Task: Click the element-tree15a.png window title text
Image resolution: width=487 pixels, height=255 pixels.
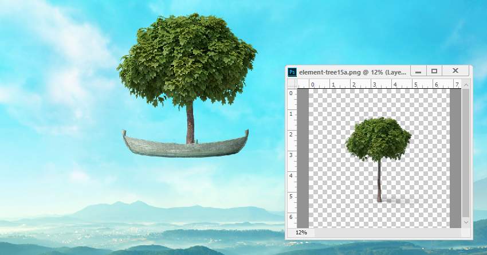Action: [x=352, y=72]
